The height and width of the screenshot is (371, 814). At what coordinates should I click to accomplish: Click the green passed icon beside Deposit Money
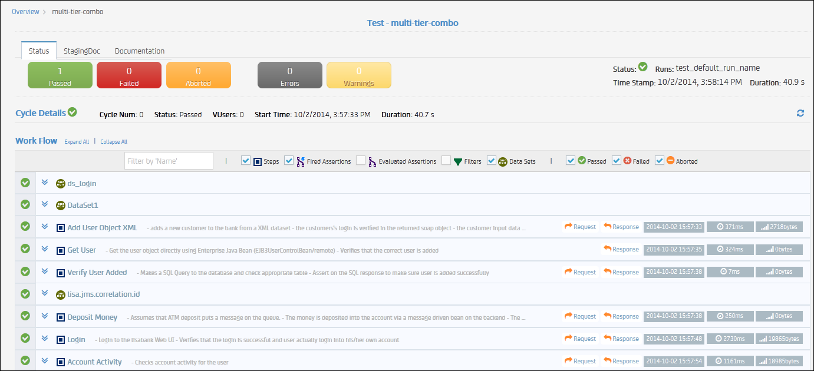(x=25, y=316)
